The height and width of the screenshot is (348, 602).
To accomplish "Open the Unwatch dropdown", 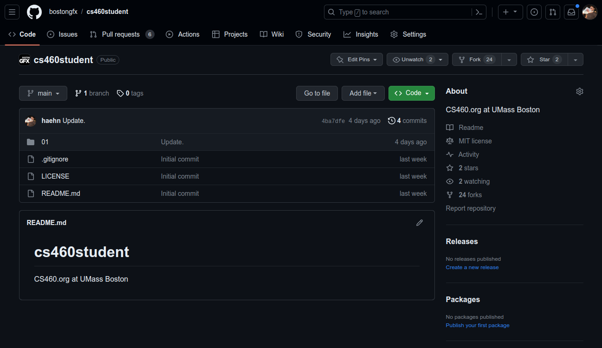I will coord(417,59).
